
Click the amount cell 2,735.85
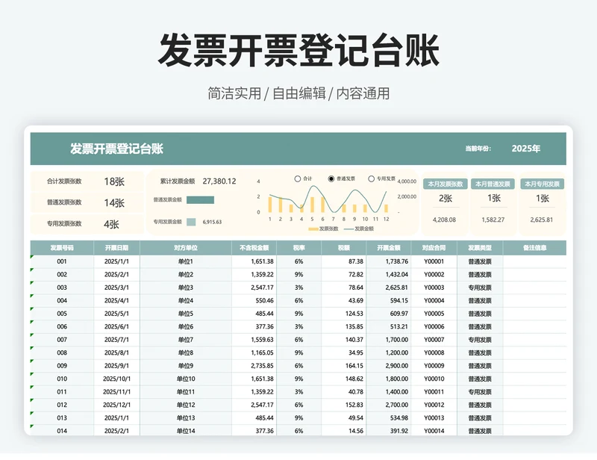click(254, 365)
